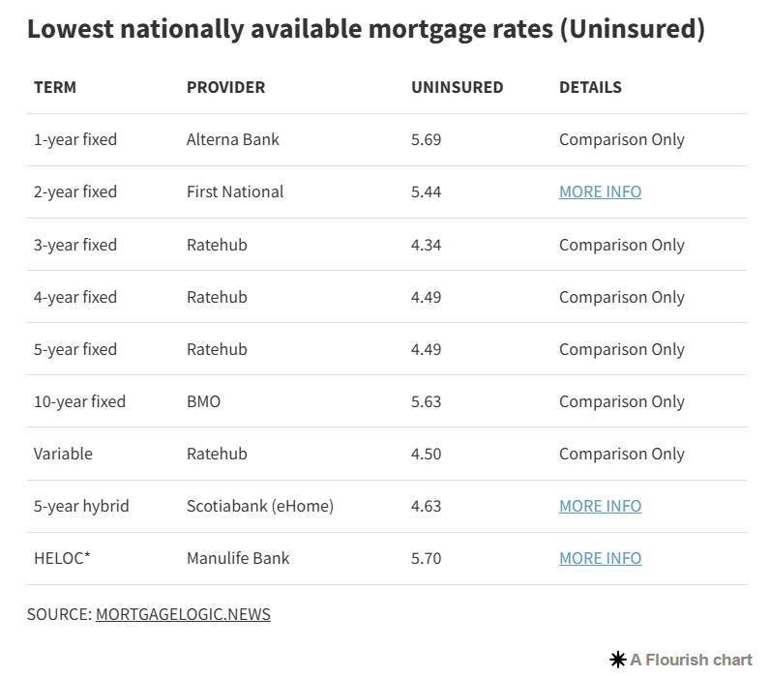Click the Flourish asterisk logo icon

618,660
